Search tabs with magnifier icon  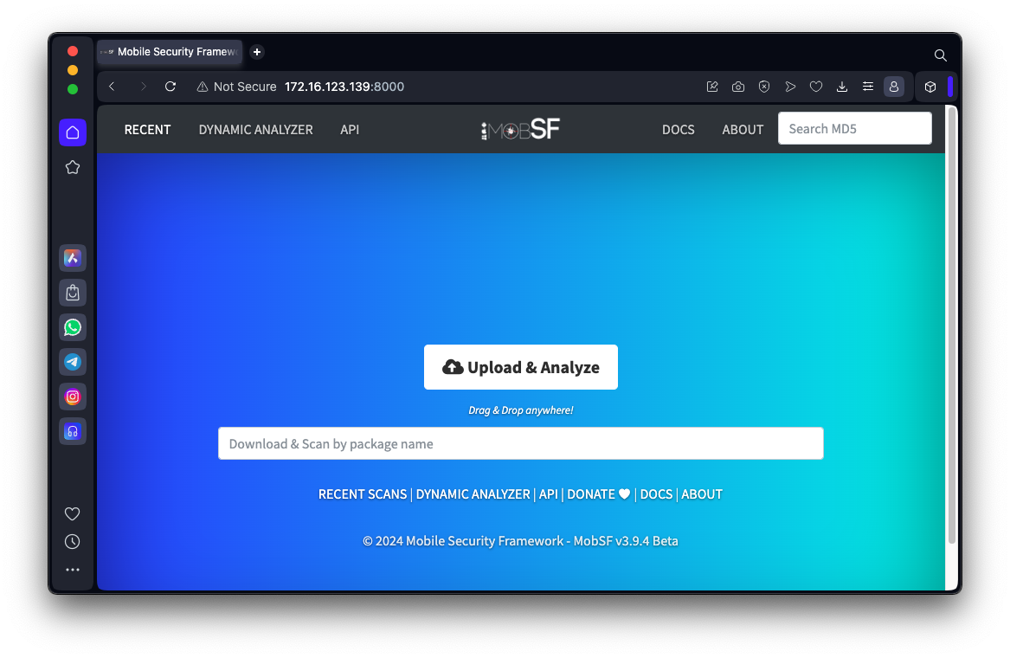(x=941, y=55)
